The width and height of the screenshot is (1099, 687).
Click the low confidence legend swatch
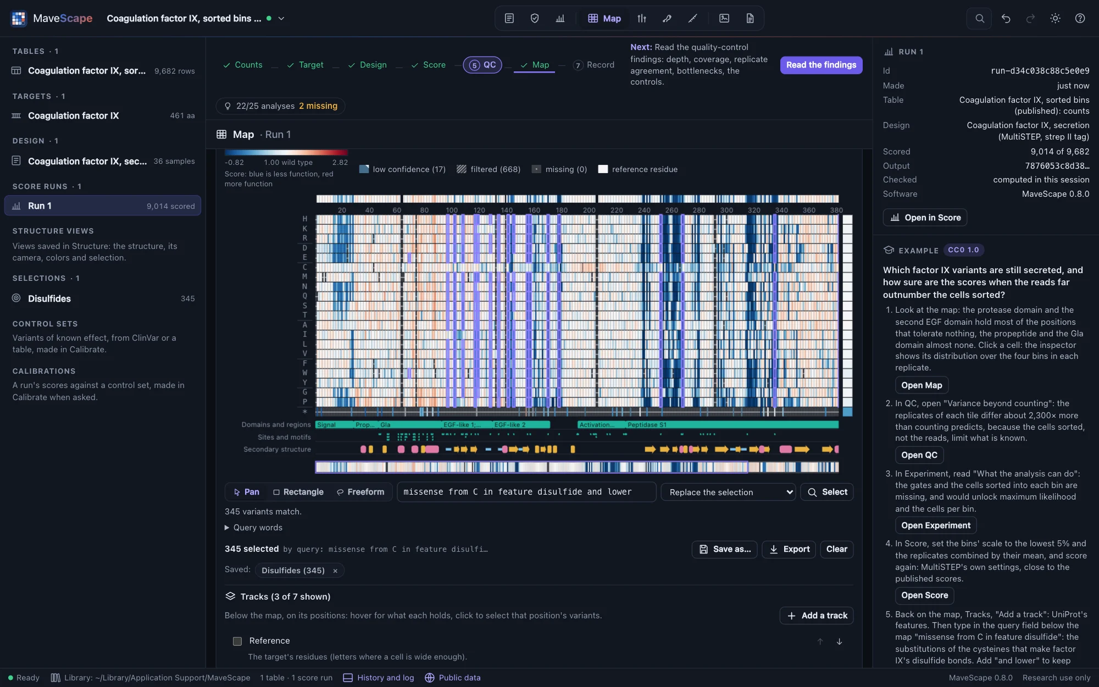(364, 169)
